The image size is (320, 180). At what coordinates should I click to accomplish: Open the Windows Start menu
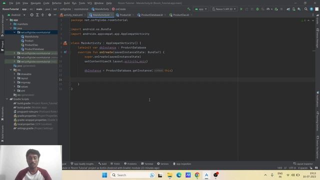[104, 175]
